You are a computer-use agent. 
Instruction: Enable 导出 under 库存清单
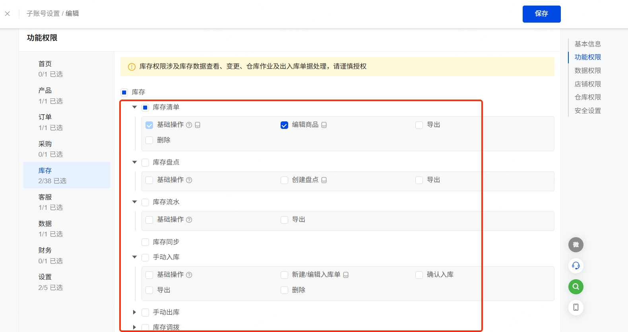(x=419, y=125)
